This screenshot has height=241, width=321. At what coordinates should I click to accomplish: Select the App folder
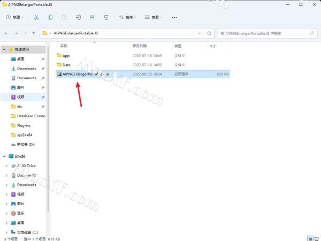pos(143,56)
